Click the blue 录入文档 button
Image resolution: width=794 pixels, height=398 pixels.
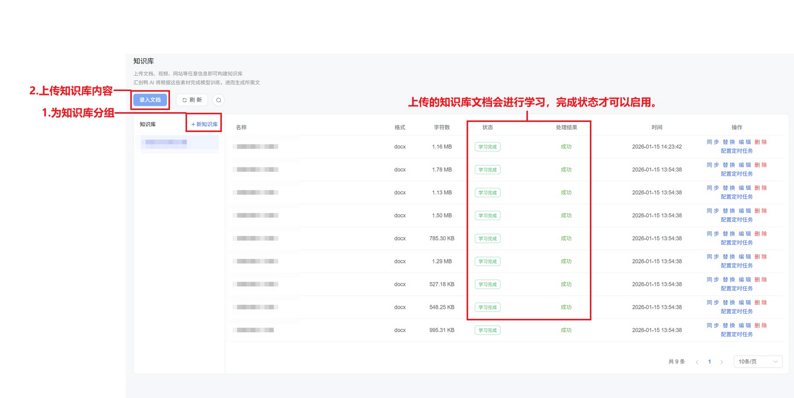click(x=150, y=100)
